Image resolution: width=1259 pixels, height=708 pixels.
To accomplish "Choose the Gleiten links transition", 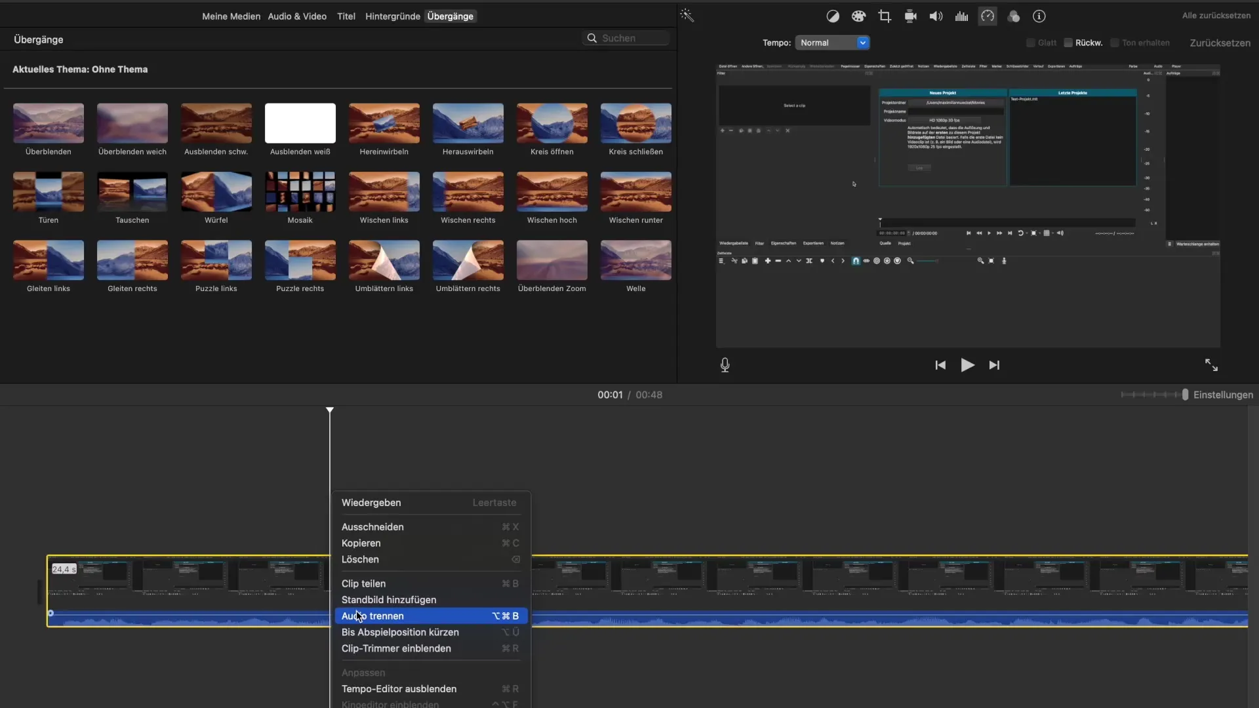I will 49,260.
